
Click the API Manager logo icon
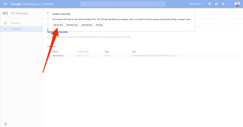tap(5, 13)
